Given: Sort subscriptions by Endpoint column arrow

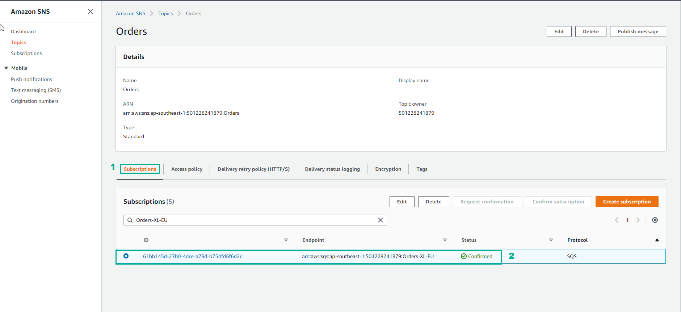Looking at the screenshot, I should (445, 240).
